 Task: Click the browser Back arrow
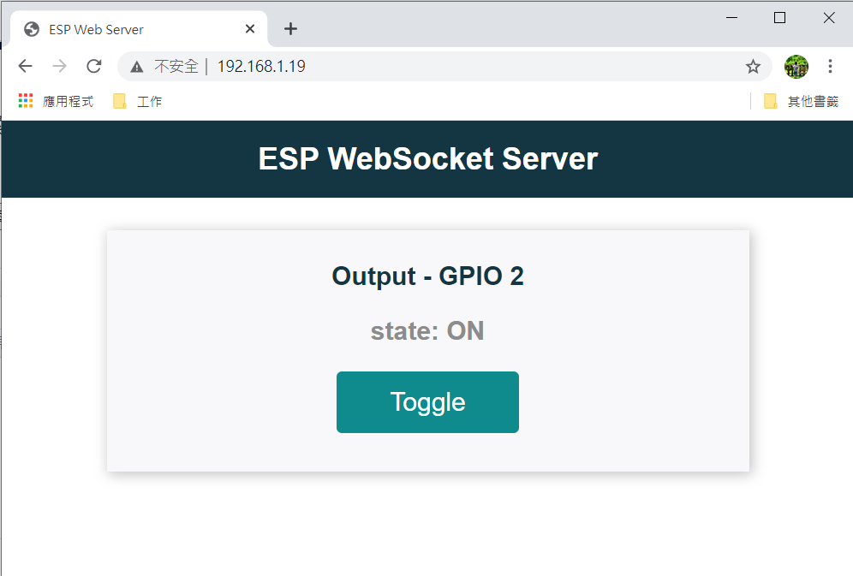pyautogui.click(x=25, y=67)
